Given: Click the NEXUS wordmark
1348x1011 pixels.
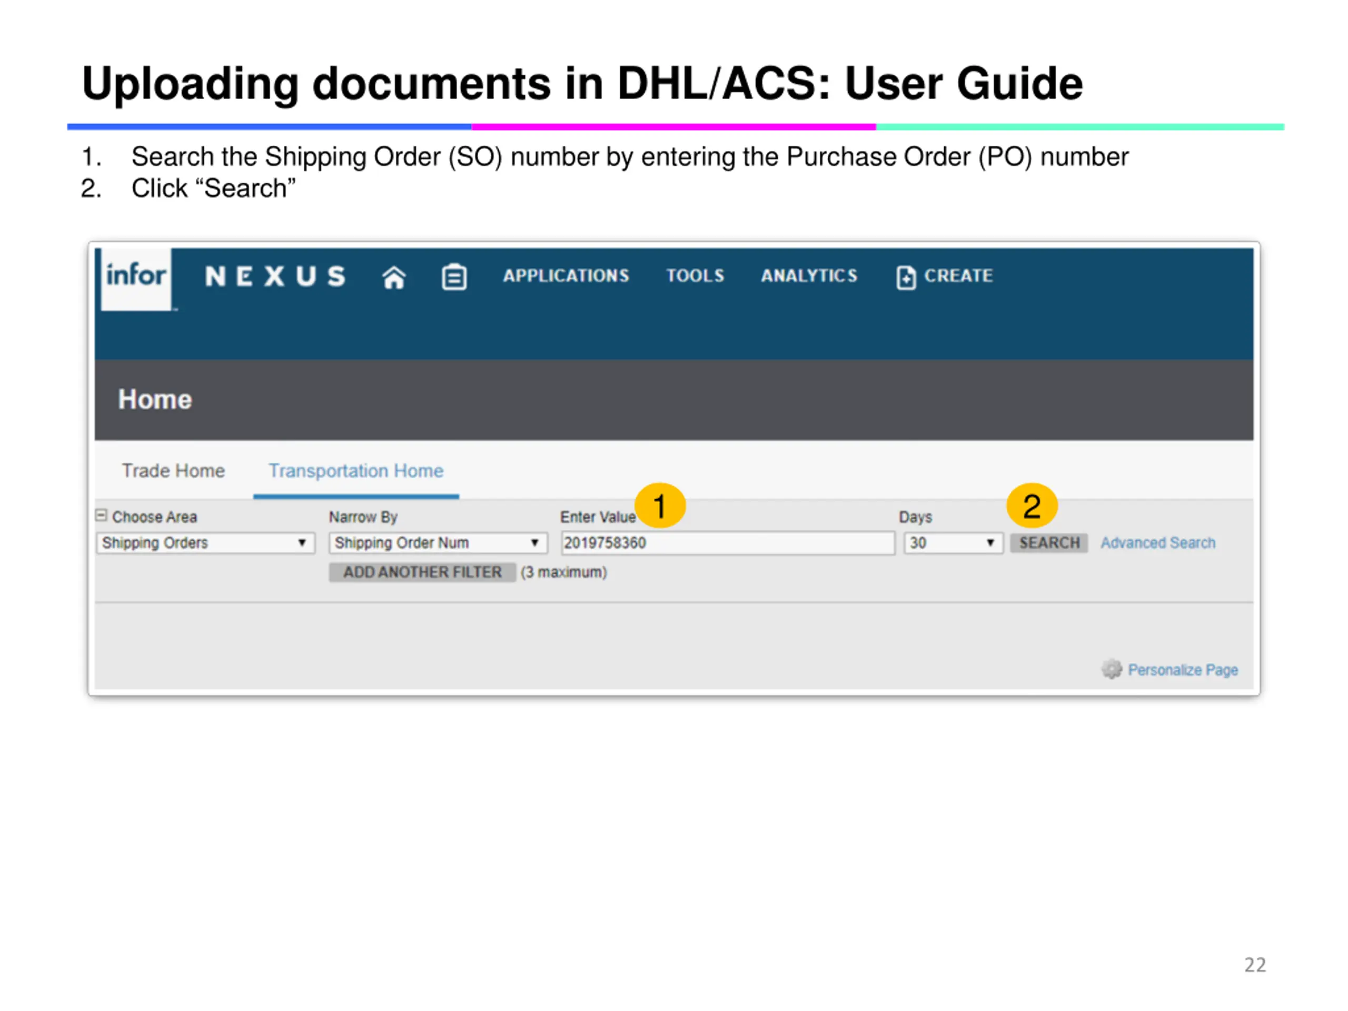Looking at the screenshot, I should point(275,276).
